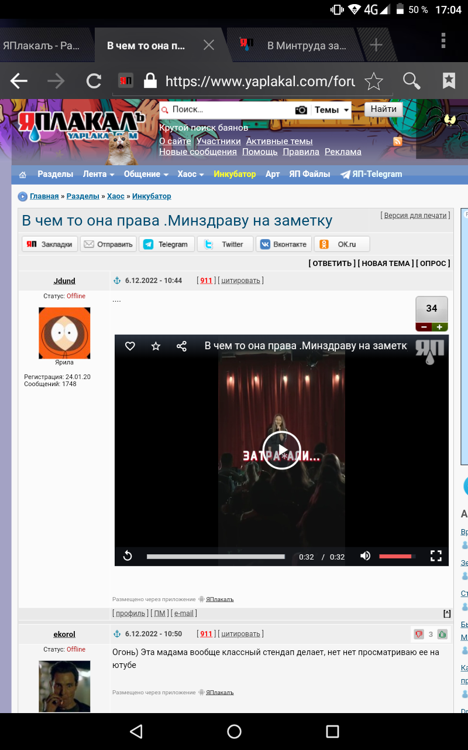Click the 'Отправить' email share button
Viewport: 468px width, 750px height.
click(x=108, y=244)
